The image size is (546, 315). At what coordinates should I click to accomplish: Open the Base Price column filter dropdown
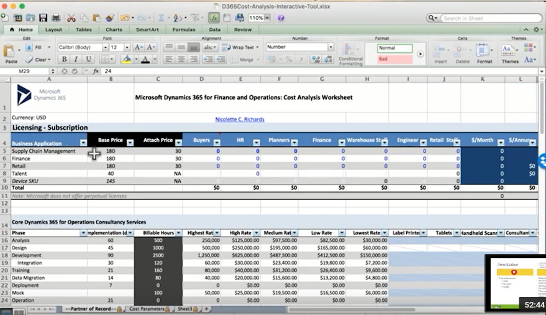point(130,143)
